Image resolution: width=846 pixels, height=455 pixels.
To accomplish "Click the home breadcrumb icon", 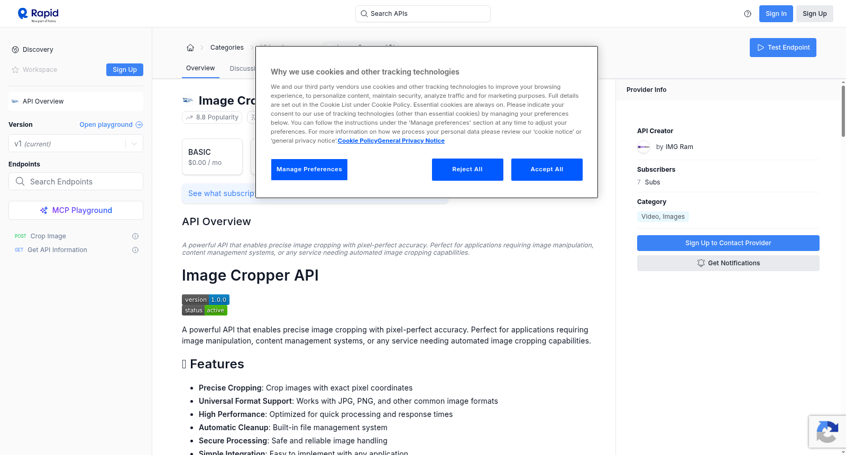I will tap(190, 48).
